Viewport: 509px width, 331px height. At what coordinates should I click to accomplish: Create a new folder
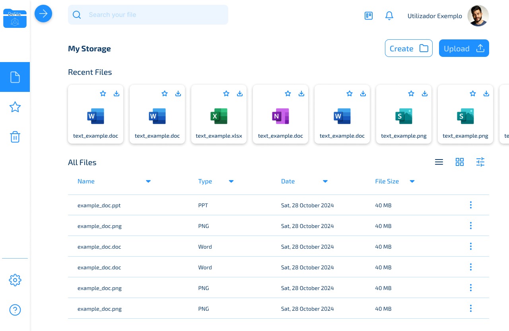tap(408, 48)
